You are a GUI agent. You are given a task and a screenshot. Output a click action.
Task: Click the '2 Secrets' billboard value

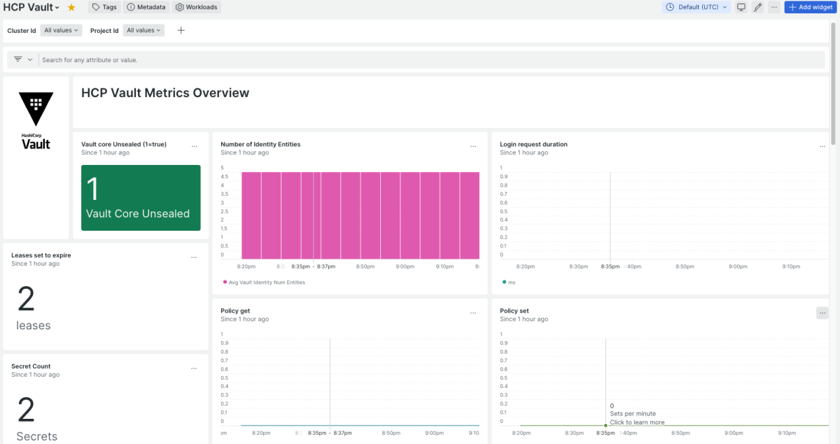click(36, 420)
